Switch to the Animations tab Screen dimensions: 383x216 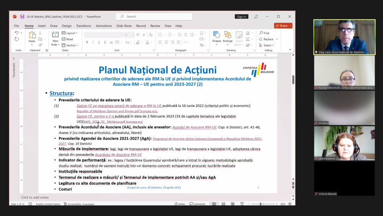coord(104,26)
